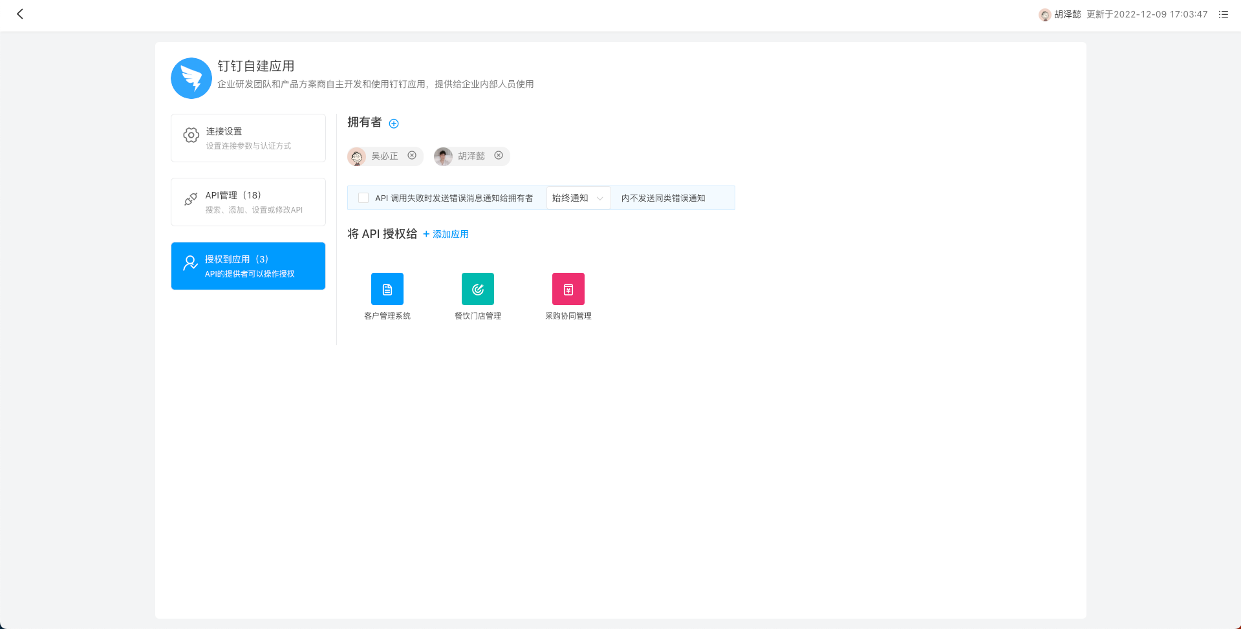Remove owner 吴必正
Viewport: 1241px width, 629px height.
412,156
